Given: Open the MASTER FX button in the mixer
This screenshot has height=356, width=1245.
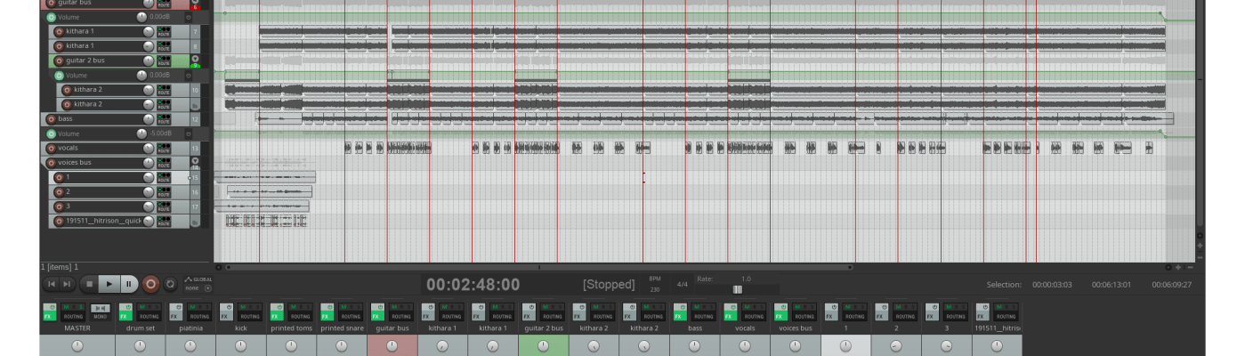Looking at the screenshot, I should point(49,316).
